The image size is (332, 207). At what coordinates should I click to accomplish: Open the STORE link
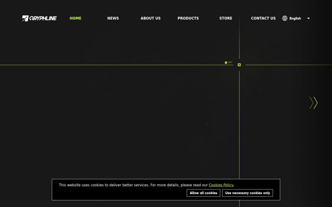click(x=225, y=18)
